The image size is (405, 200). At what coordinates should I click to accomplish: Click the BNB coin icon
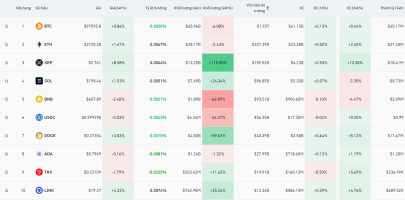tap(39, 99)
